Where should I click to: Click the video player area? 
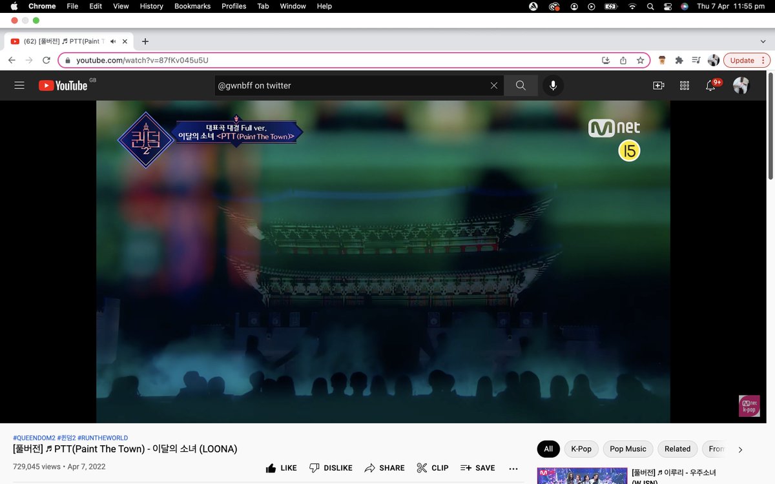[383, 261]
